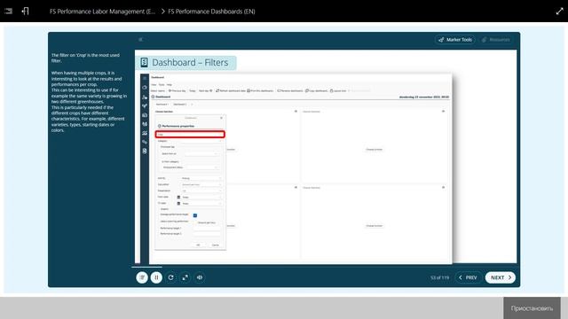Screen dimensions: 568x319
Task: Replay the current slide
Action: 170,277
